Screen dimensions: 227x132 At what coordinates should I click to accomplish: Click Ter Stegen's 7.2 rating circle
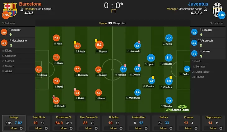(39, 69)
